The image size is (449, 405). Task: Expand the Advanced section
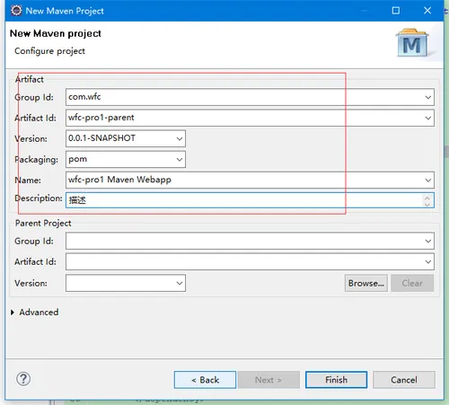[13, 313]
